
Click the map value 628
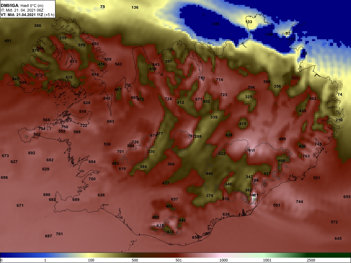coord(87,103)
